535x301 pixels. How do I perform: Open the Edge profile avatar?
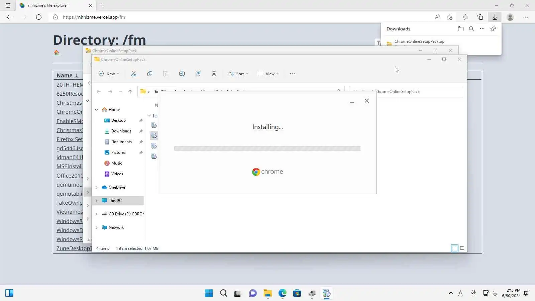pyautogui.click(x=510, y=17)
